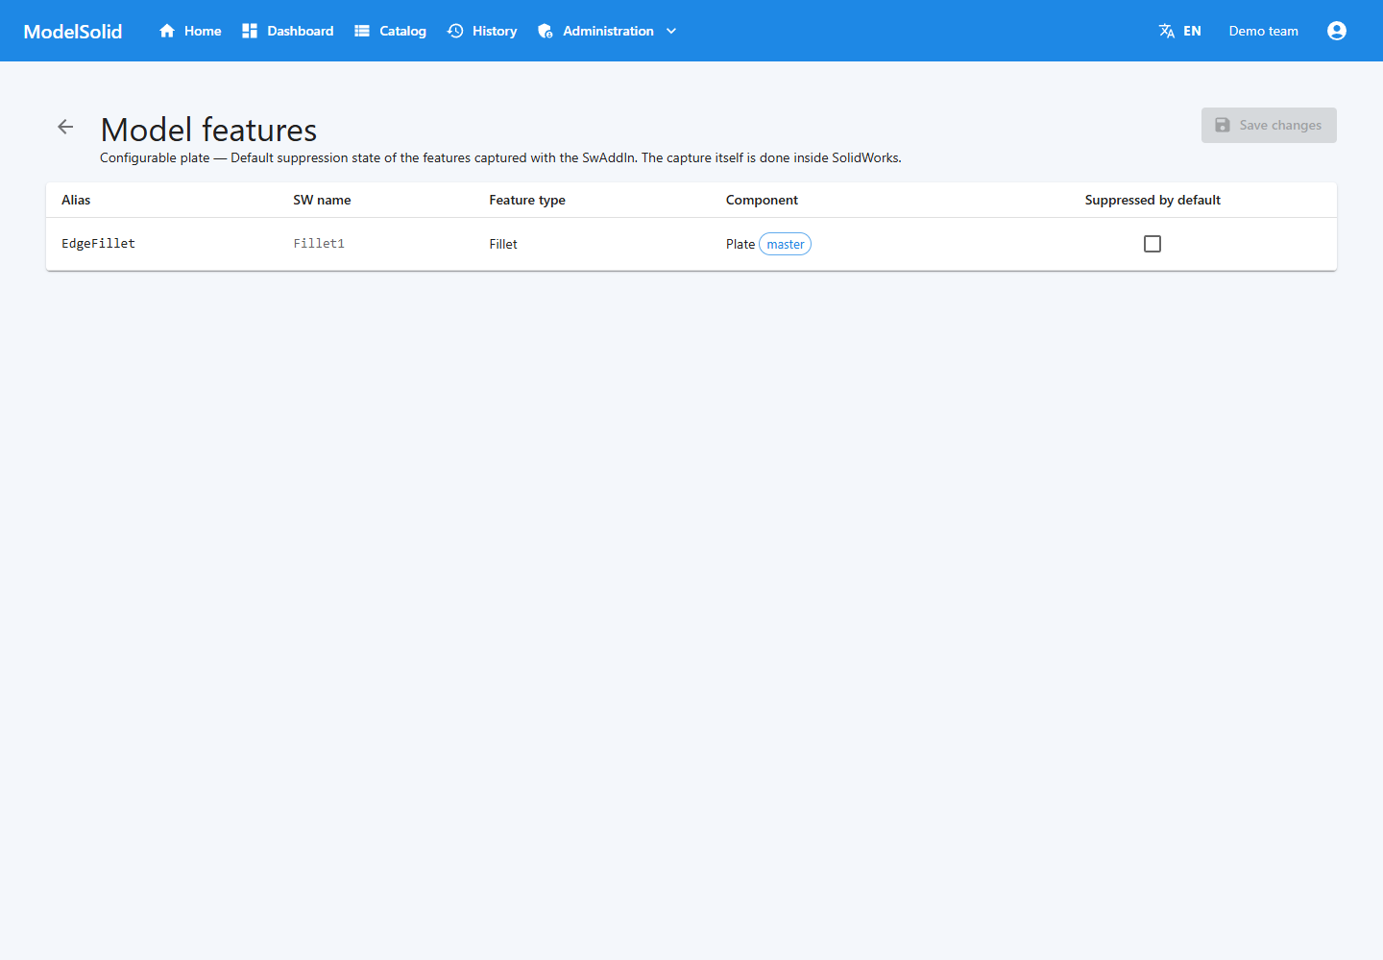Image resolution: width=1383 pixels, height=960 pixels.
Task: Switch language via EN label
Action: pos(1192,31)
